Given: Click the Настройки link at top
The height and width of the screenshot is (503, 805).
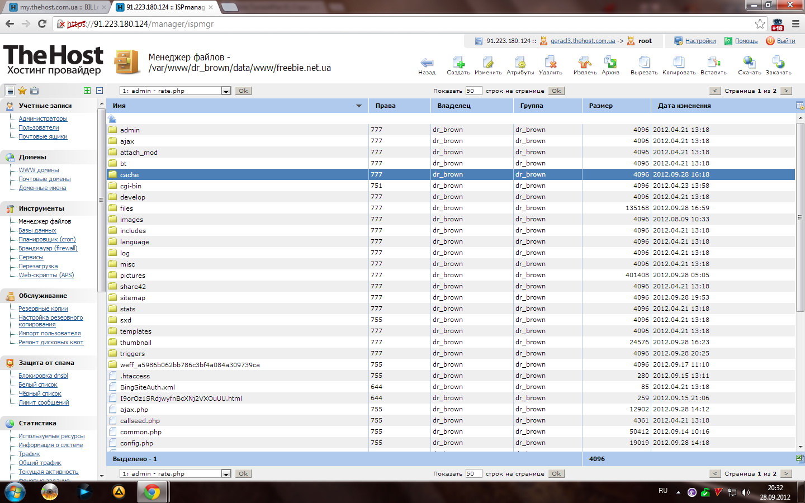Looking at the screenshot, I should (700, 41).
